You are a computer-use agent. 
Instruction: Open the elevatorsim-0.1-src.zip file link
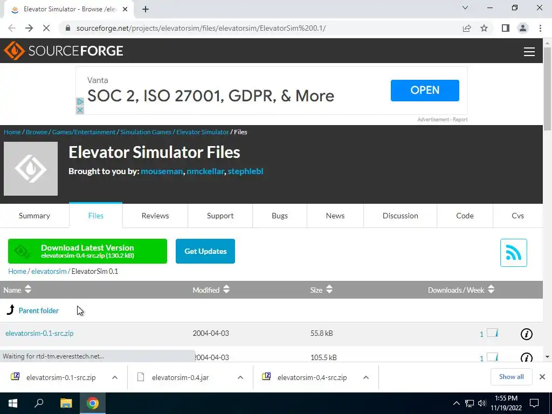point(39,333)
